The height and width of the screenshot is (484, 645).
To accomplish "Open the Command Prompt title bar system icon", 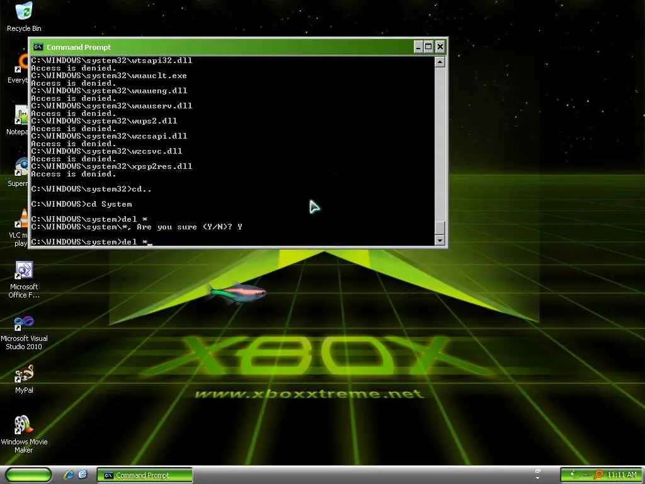I will 38,47.
